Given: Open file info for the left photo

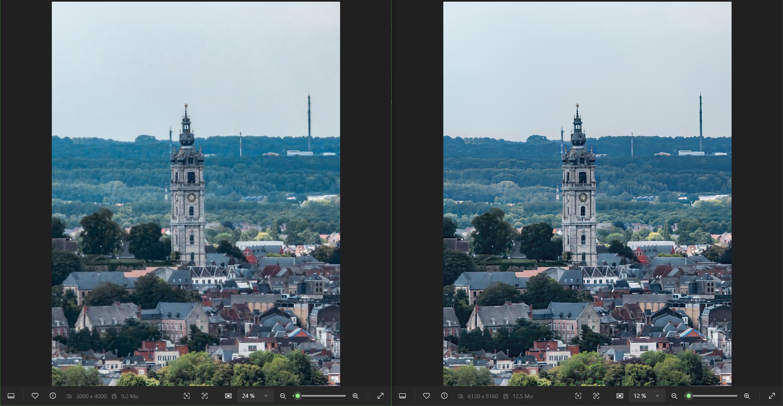Looking at the screenshot, I should click(x=53, y=396).
